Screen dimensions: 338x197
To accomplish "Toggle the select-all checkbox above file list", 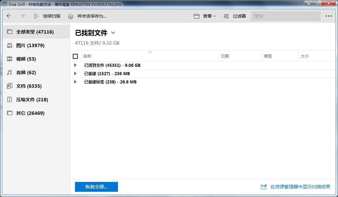I will (75, 56).
